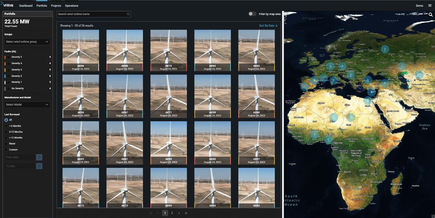435x218 pixels.
Task: Select the turbine marker over Ghana
Action: pyautogui.click(x=314, y=135)
